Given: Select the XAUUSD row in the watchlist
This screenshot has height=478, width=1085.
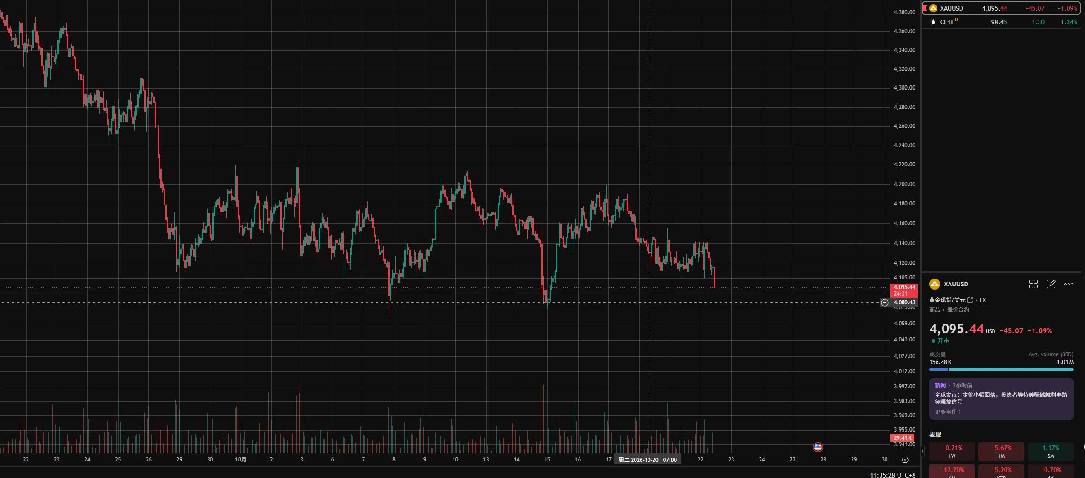Looking at the screenshot, I should (1001, 8).
